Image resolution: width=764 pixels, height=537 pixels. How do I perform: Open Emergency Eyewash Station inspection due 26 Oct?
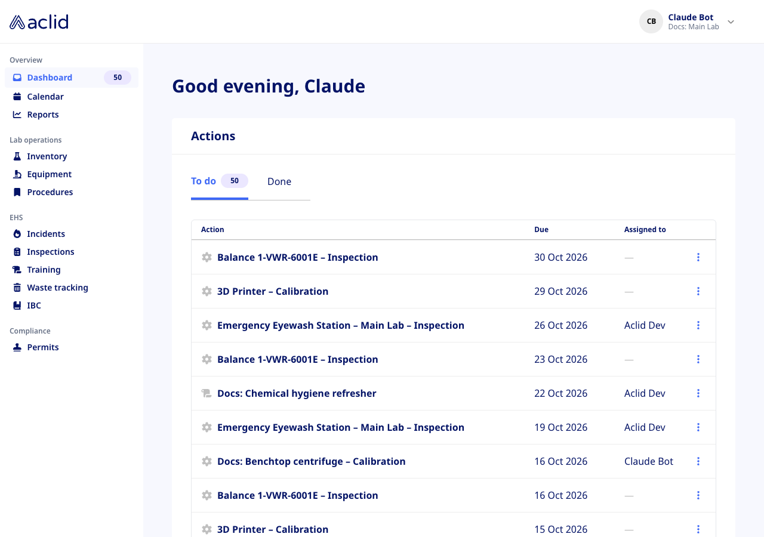click(x=341, y=325)
